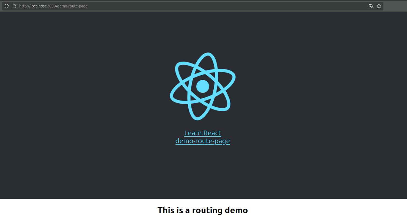Focus the address bar URL field
The width and height of the screenshot is (407, 221).
point(193,6)
